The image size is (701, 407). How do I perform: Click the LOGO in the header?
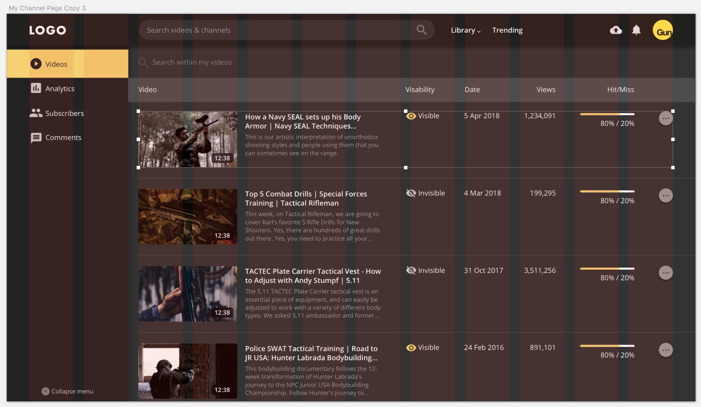click(x=47, y=30)
